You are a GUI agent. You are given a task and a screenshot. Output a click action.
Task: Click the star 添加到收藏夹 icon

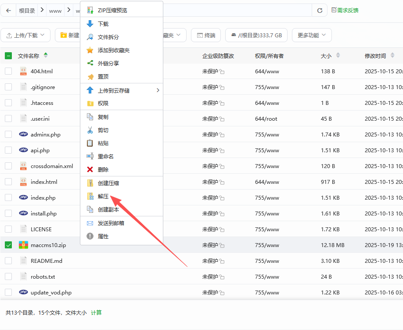(x=90, y=50)
